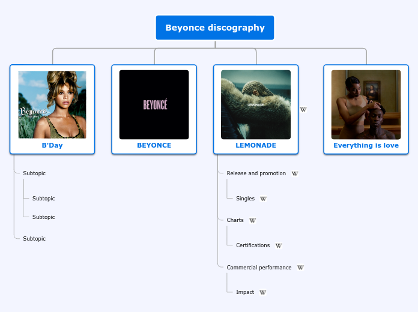Open Wikipedia icon next to Commercial performance

point(300,268)
